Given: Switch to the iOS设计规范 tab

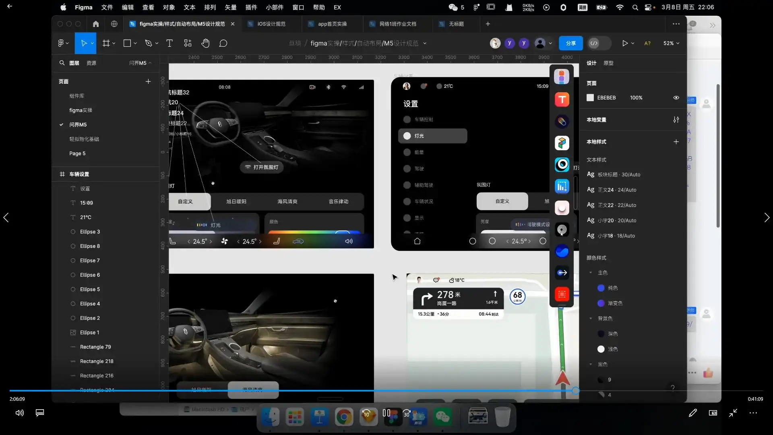Looking at the screenshot, I should pos(271,24).
